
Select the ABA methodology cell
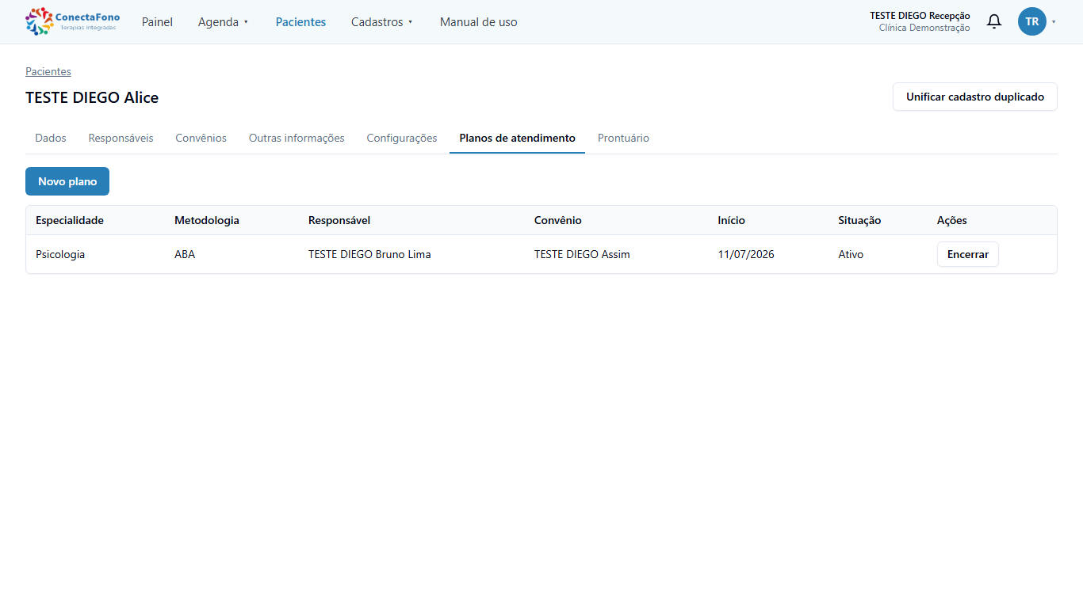click(185, 254)
